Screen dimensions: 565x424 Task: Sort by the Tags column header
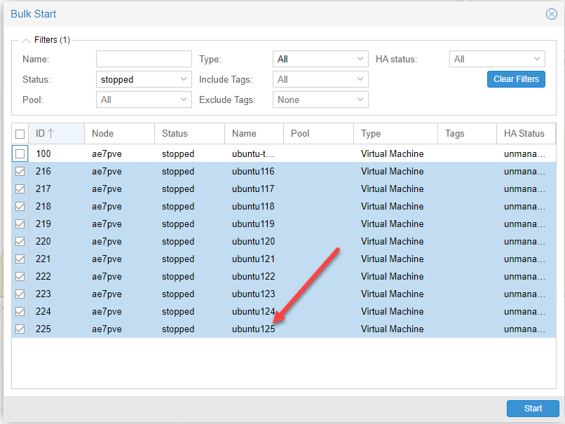tap(467, 134)
